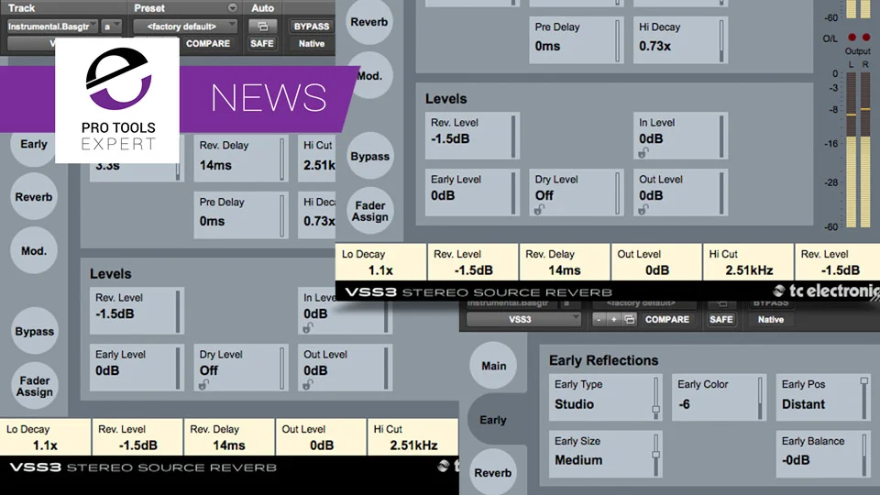Open the Instrumental.Basgtr track dropdown
Screen dimensions: 880x495
coord(53,27)
